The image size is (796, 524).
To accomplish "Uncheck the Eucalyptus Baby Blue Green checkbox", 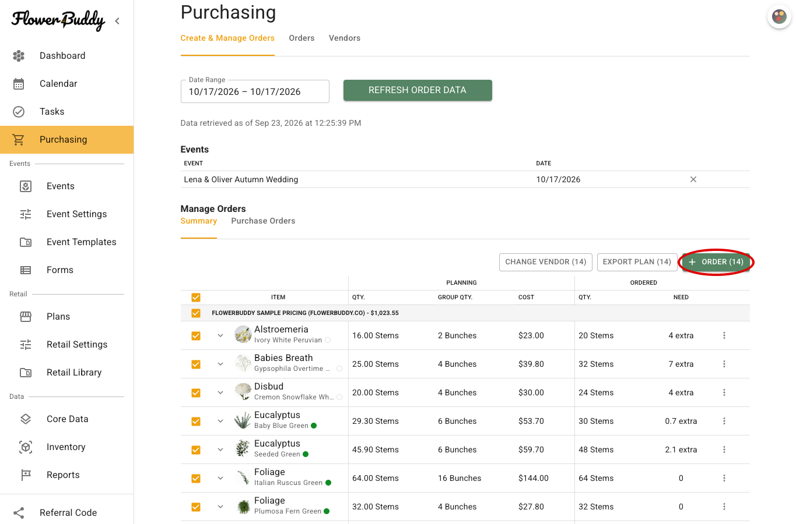I will (x=196, y=422).
